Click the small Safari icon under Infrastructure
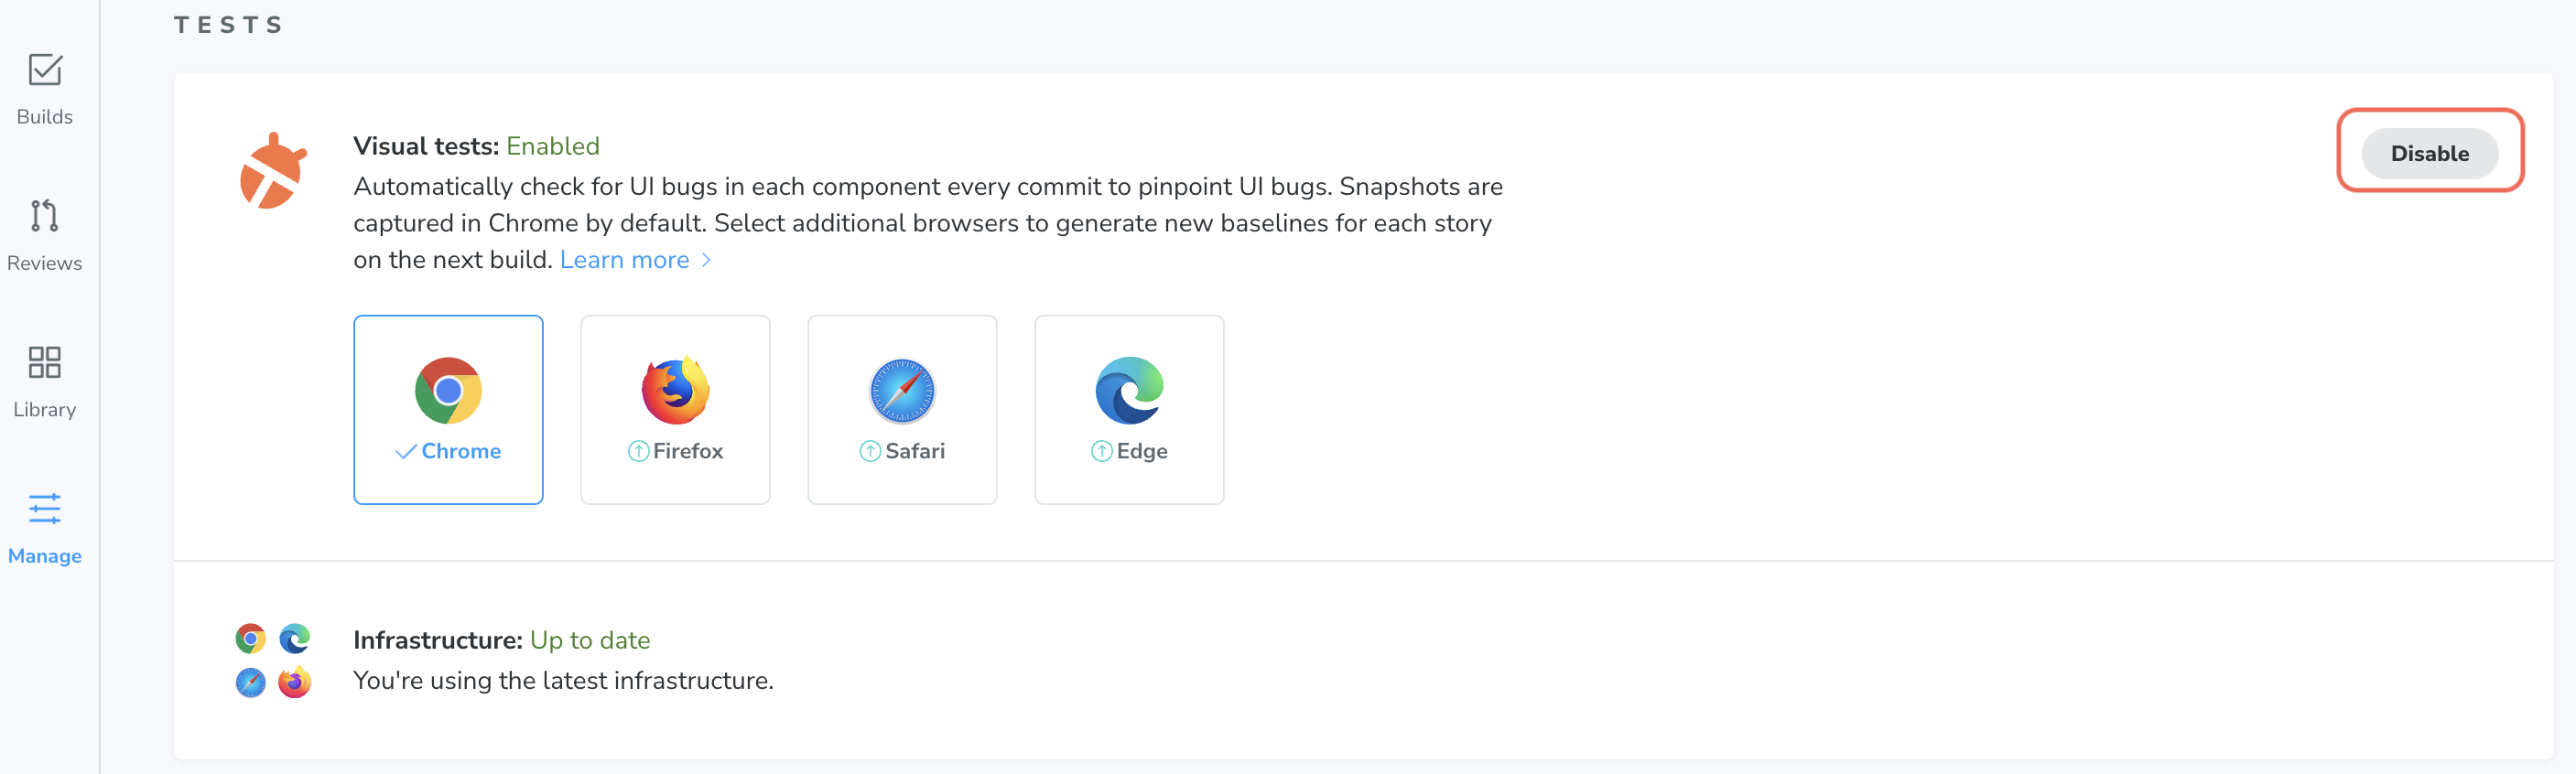This screenshot has width=2576, height=774. pyautogui.click(x=250, y=682)
